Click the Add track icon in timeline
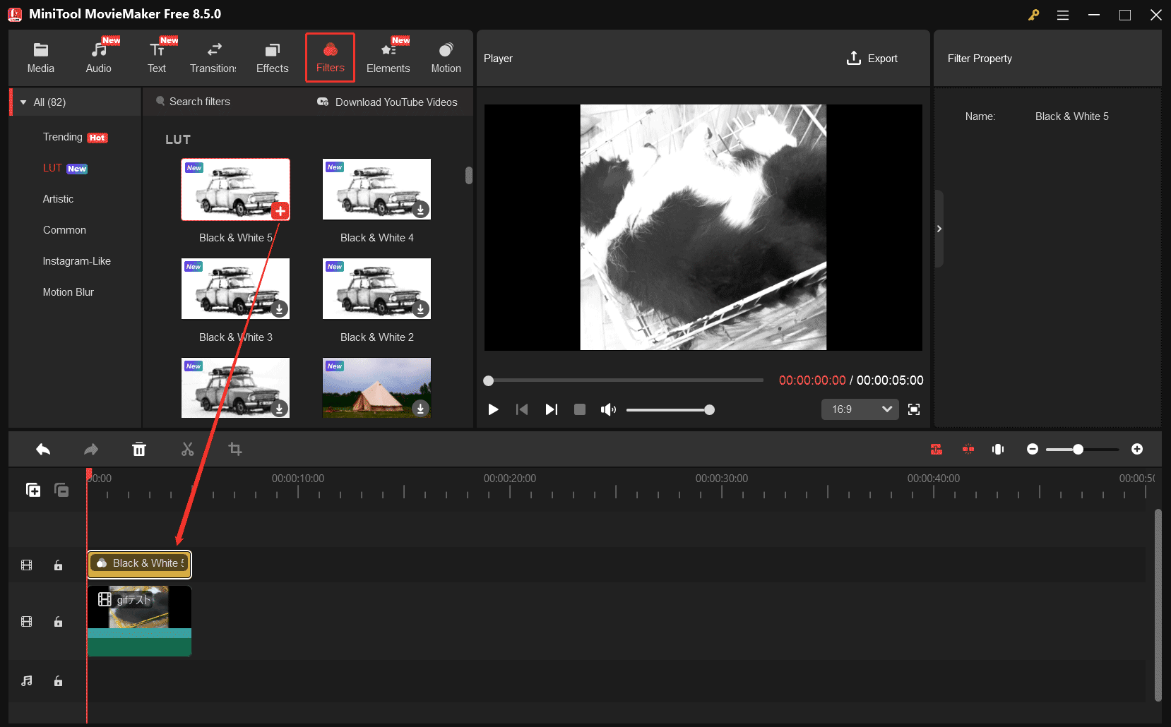This screenshot has width=1171, height=727. pos(32,489)
